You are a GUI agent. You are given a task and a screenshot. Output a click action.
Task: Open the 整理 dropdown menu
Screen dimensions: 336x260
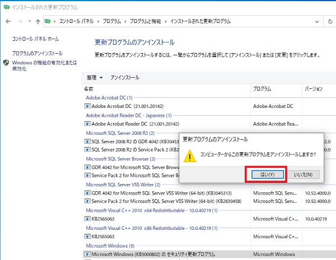(95, 78)
